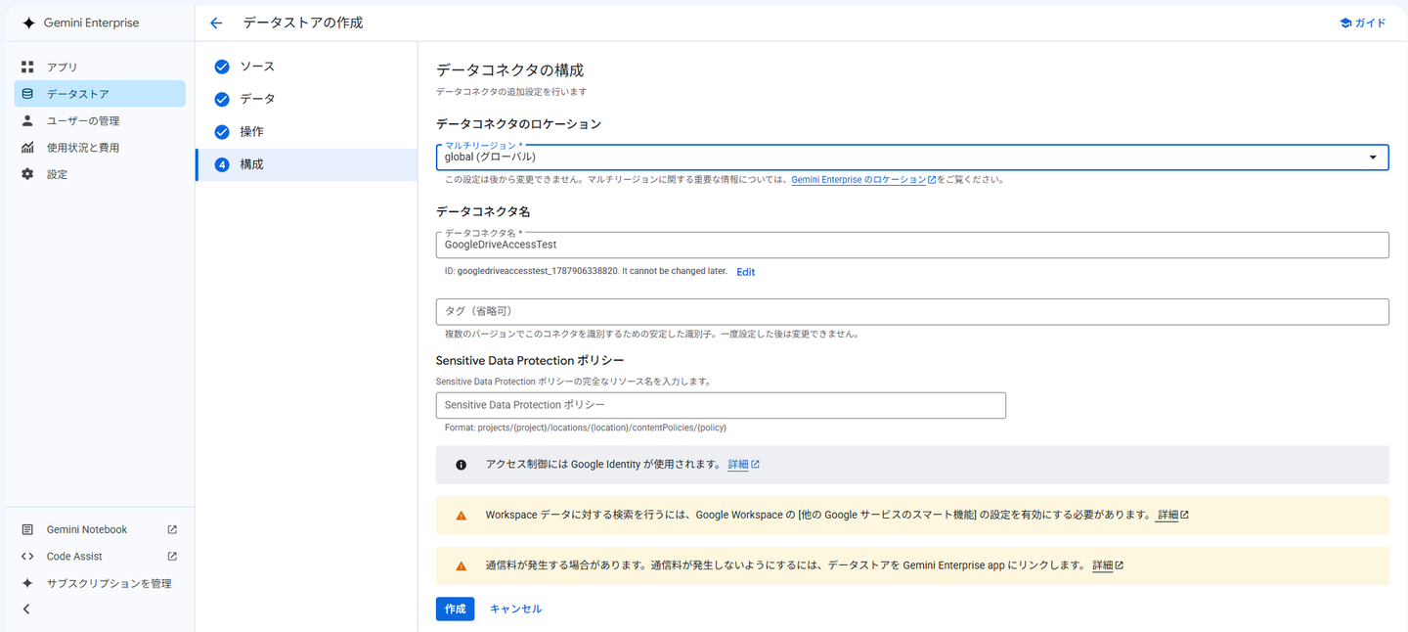Viewport: 1408px width, 632px height.
Task: Click the Code Assist brackets icon
Action: coord(27,557)
